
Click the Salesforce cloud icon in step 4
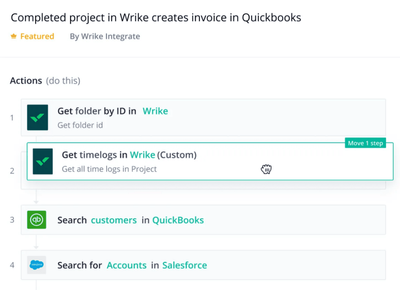click(36, 265)
